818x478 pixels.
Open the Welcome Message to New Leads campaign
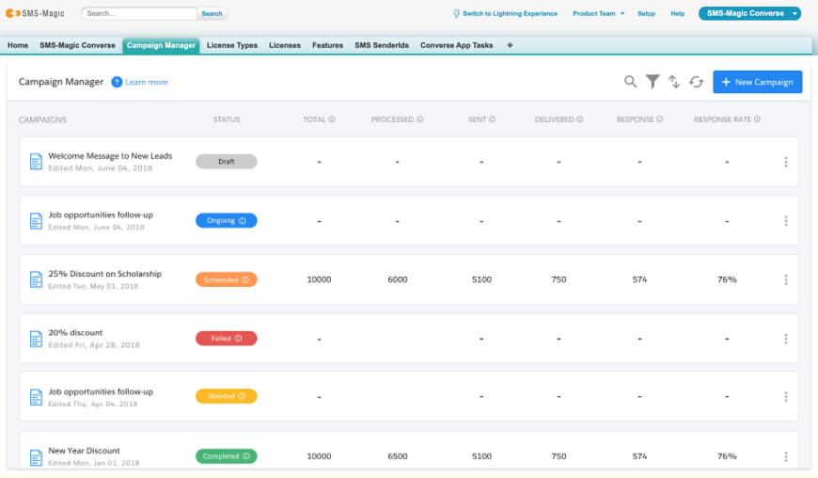coord(110,155)
